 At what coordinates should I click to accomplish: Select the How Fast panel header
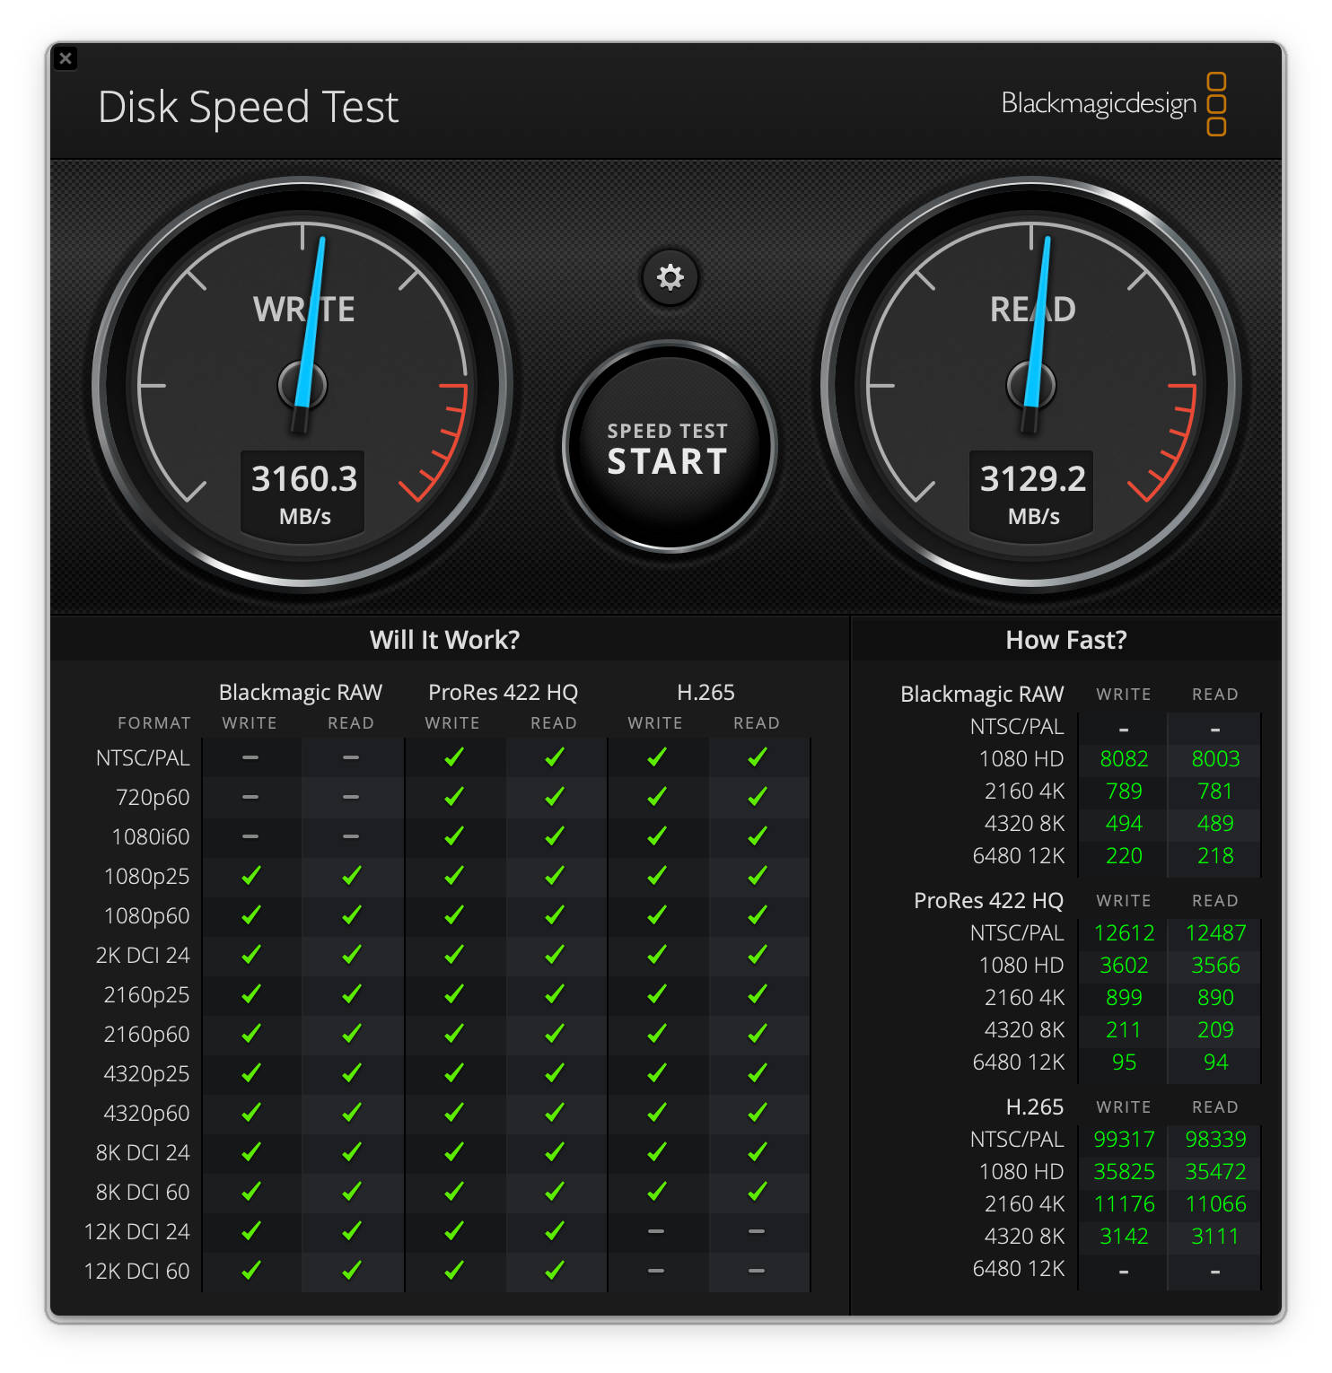[1066, 639]
